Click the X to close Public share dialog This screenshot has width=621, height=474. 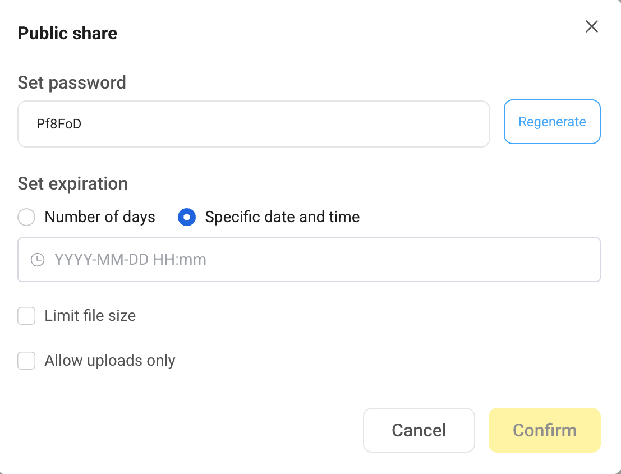coord(591,26)
